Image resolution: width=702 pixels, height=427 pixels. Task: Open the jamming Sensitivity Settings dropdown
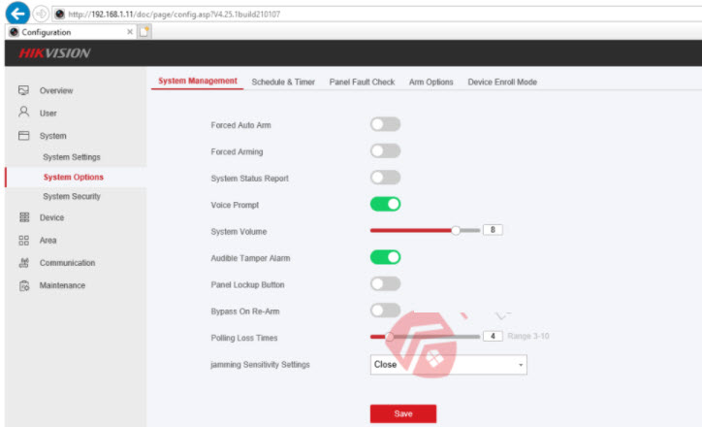tap(448, 365)
